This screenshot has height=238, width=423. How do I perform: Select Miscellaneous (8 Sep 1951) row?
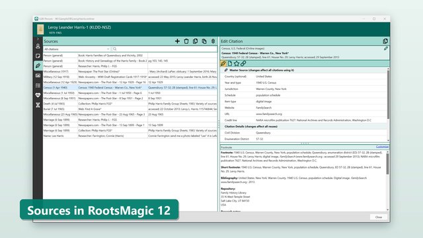(x=130, y=99)
